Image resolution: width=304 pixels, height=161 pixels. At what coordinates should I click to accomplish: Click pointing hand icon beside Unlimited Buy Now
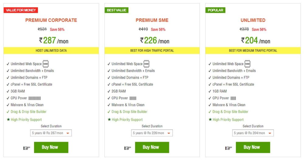pyautogui.click(x=229, y=148)
